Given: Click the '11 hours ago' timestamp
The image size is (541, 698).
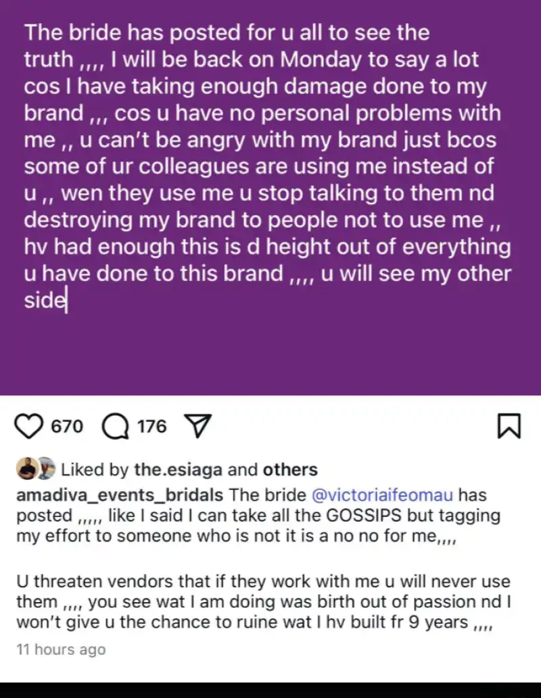Looking at the screenshot, I should click(61, 650).
